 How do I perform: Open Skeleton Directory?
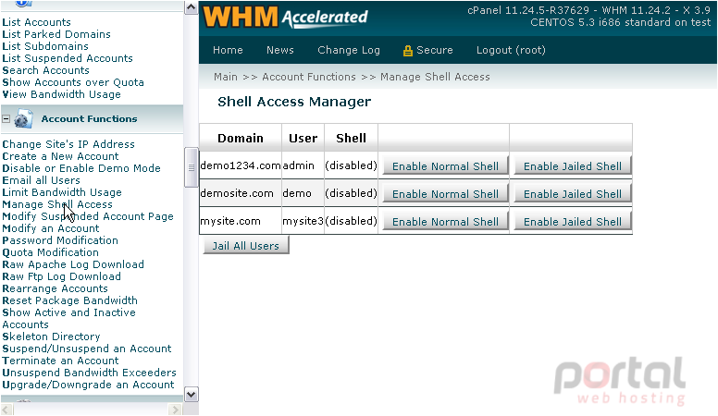[x=51, y=336]
